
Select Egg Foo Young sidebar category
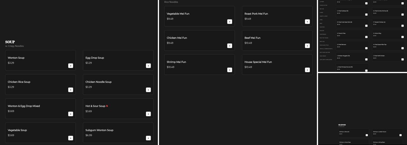point(324,38)
